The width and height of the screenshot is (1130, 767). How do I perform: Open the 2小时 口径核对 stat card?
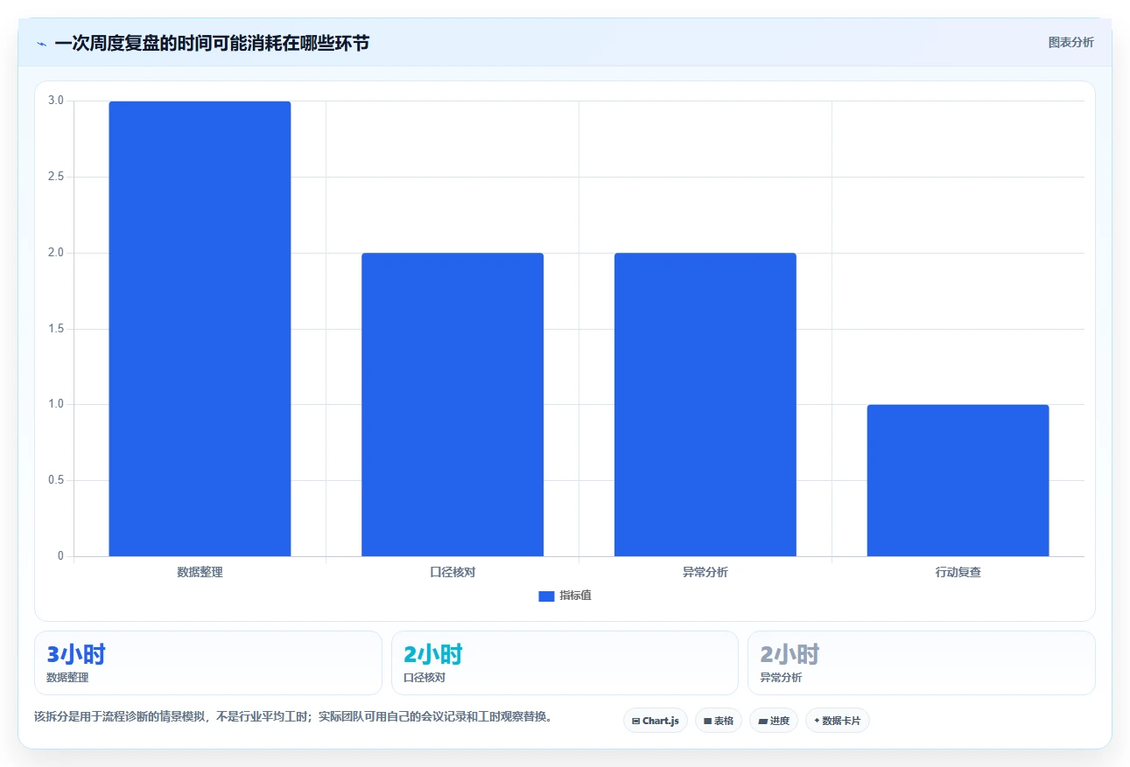tap(565, 663)
